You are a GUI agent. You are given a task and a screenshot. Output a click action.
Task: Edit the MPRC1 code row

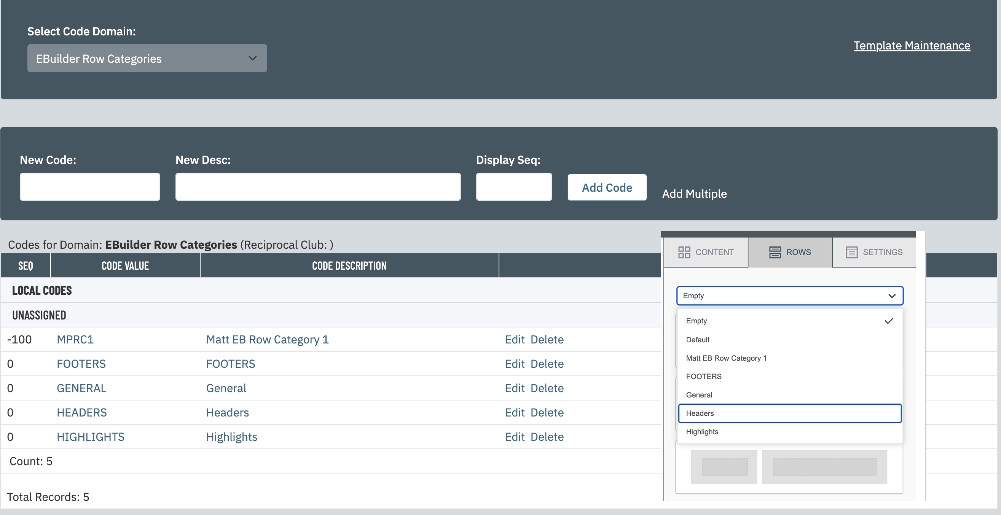tap(515, 339)
